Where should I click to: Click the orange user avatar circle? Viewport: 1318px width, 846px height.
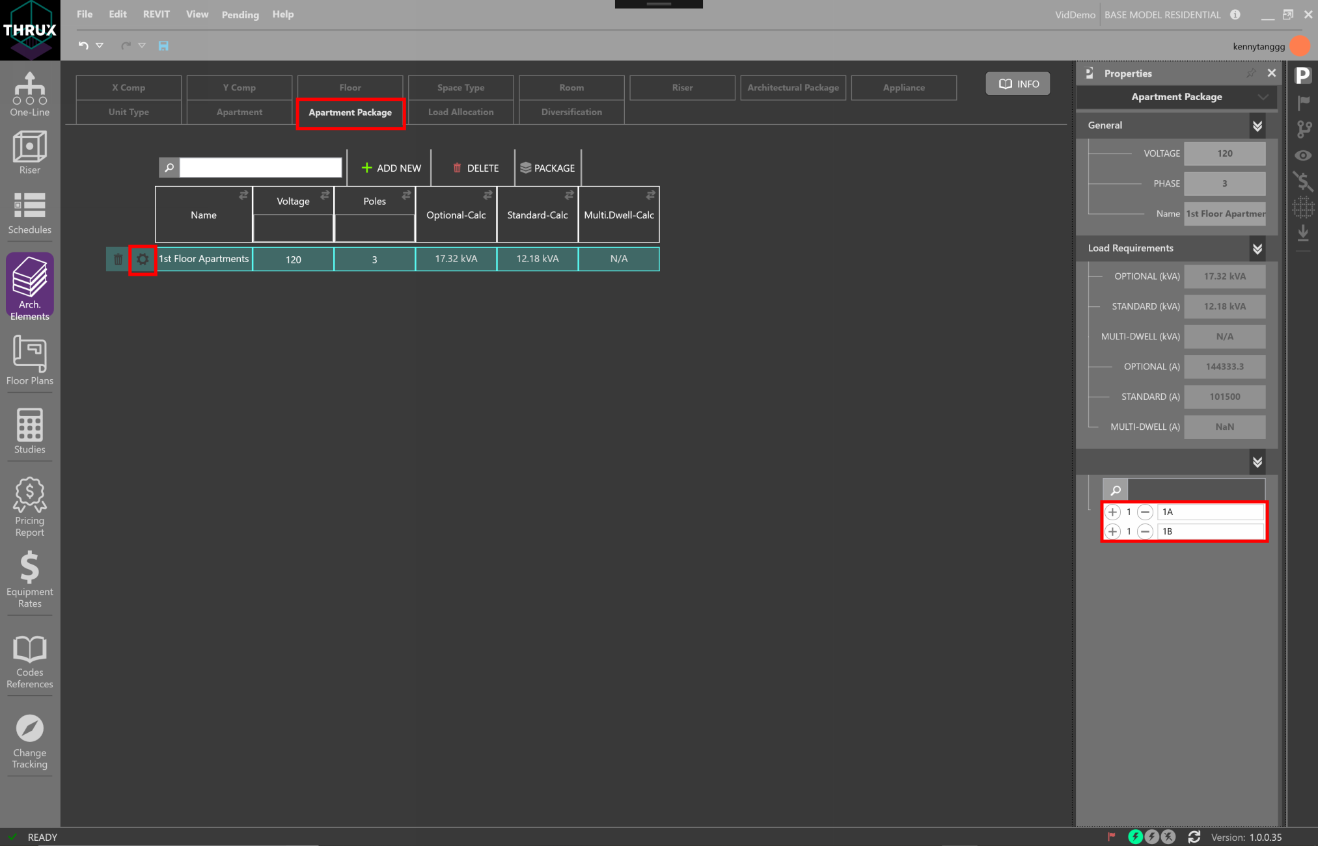[1300, 46]
